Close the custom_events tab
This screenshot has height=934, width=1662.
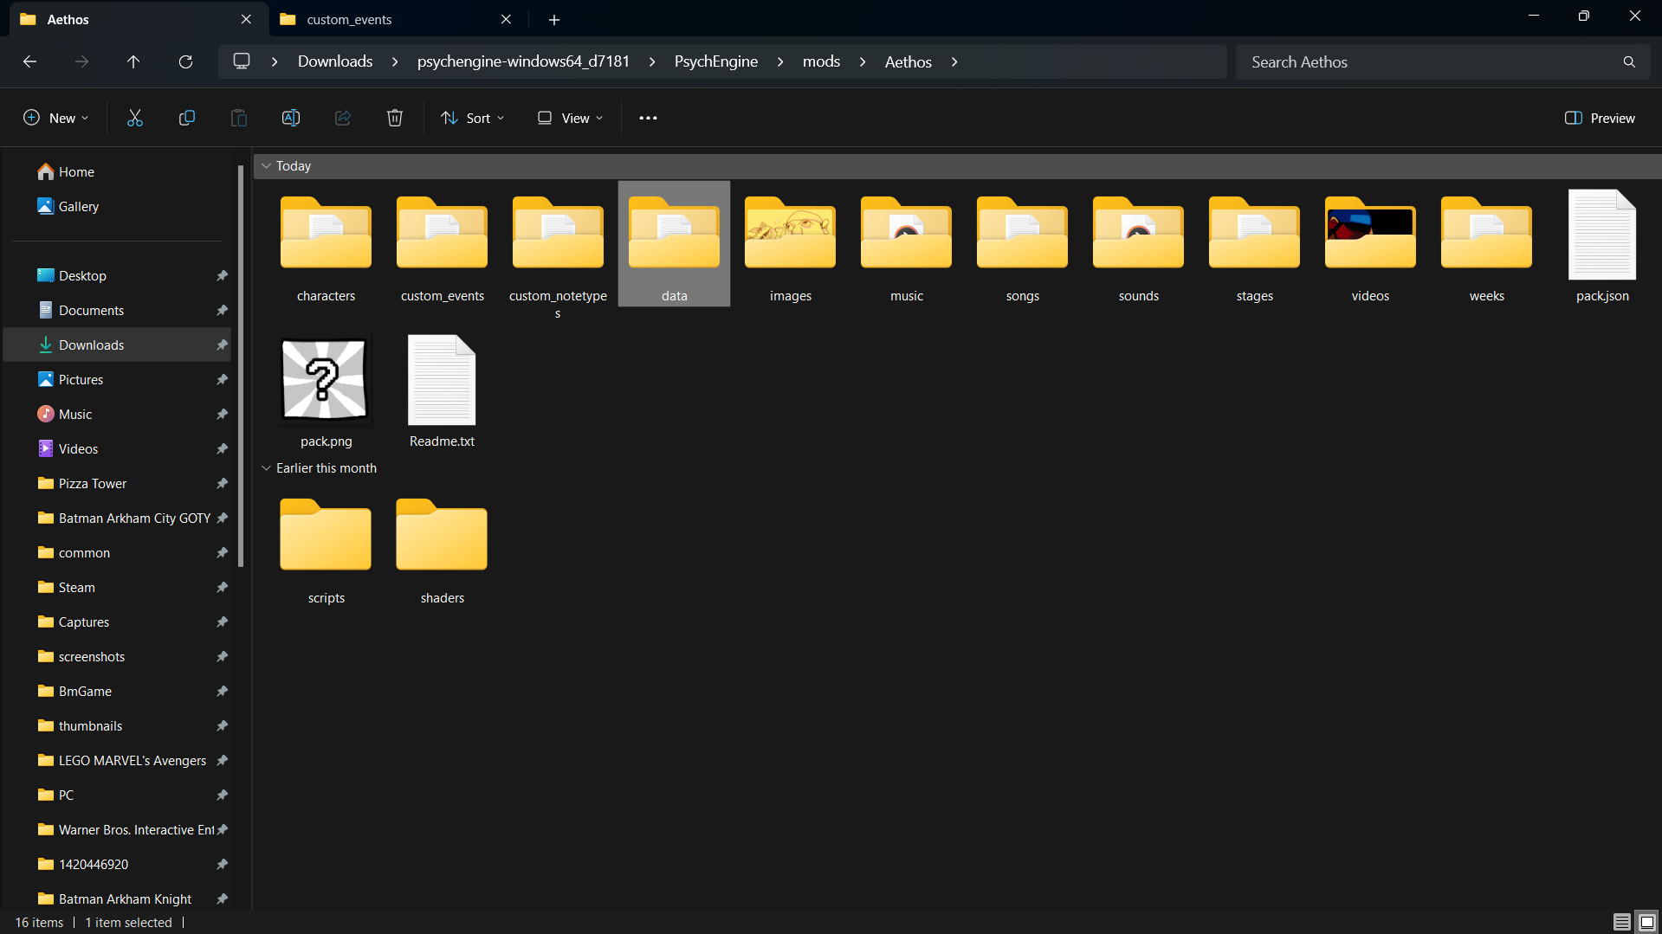coord(506,19)
